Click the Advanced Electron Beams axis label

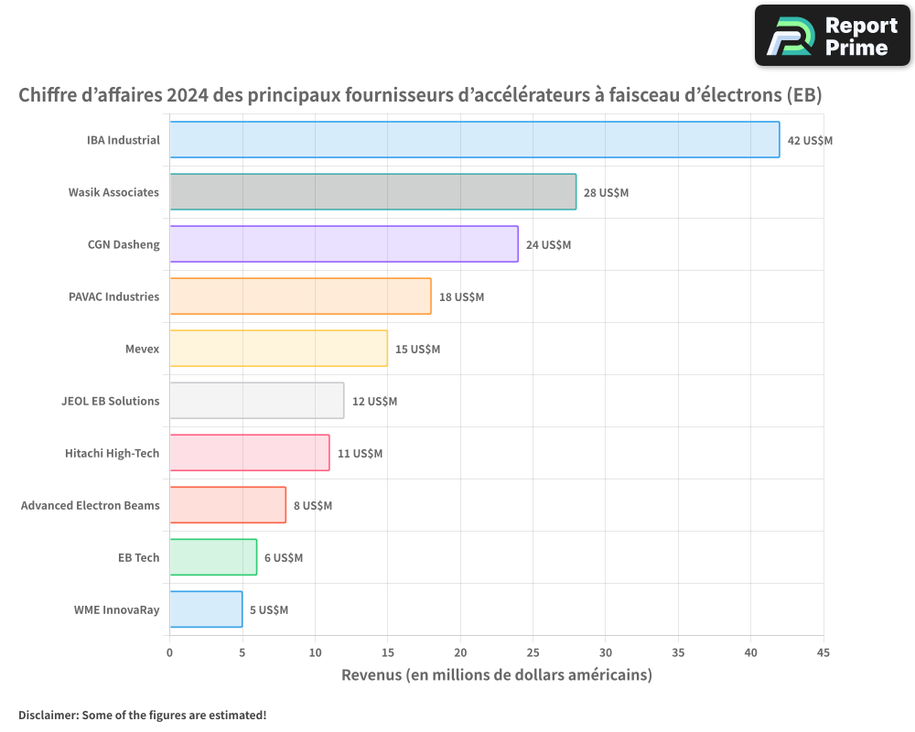click(x=90, y=505)
